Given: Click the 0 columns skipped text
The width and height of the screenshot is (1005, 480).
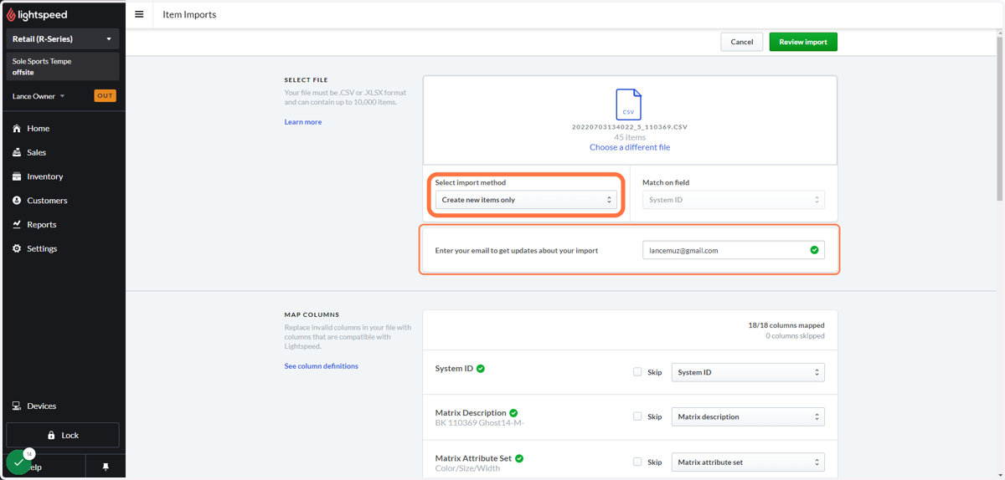Looking at the screenshot, I should pyautogui.click(x=795, y=336).
